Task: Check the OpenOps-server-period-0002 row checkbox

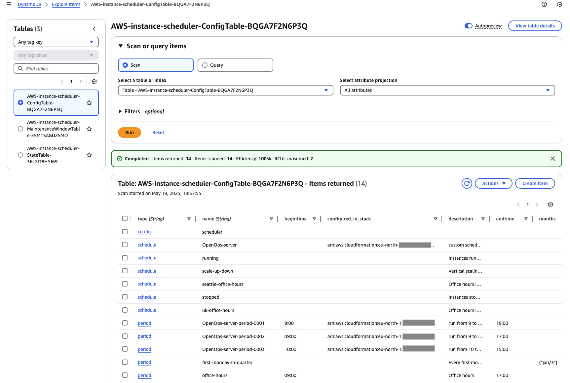Action: [125, 336]
